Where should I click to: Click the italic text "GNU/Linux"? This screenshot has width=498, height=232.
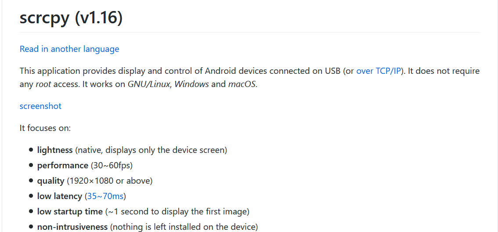[x=149, y=84]
